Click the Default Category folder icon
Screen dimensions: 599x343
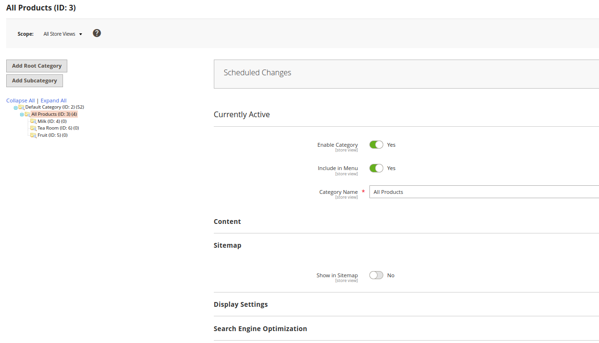point(21,107)
